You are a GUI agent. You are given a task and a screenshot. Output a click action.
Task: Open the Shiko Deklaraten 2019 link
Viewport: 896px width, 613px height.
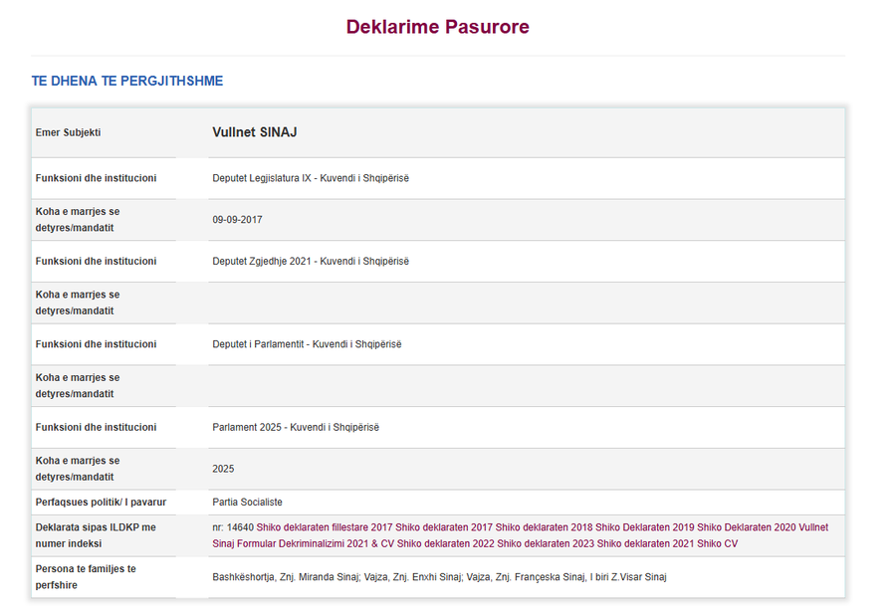click(x=644, y=527)
